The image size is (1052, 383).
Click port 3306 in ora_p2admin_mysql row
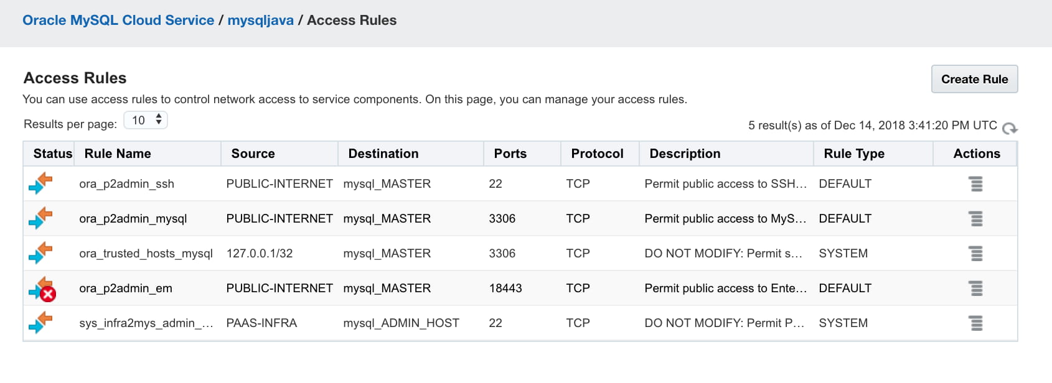point(502,219)
